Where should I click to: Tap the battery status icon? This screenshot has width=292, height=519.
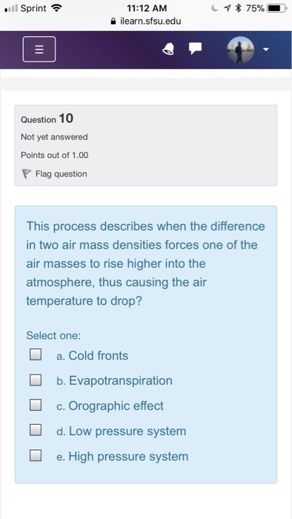[x=276, y=8]
